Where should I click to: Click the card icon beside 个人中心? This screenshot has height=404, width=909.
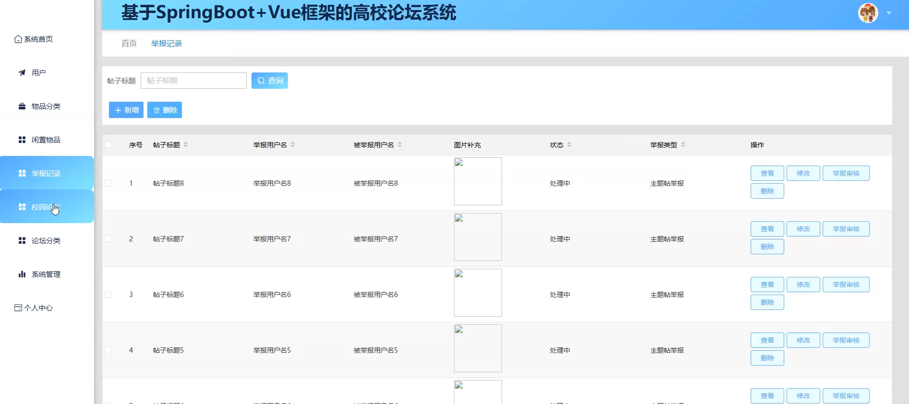(18, 308)
